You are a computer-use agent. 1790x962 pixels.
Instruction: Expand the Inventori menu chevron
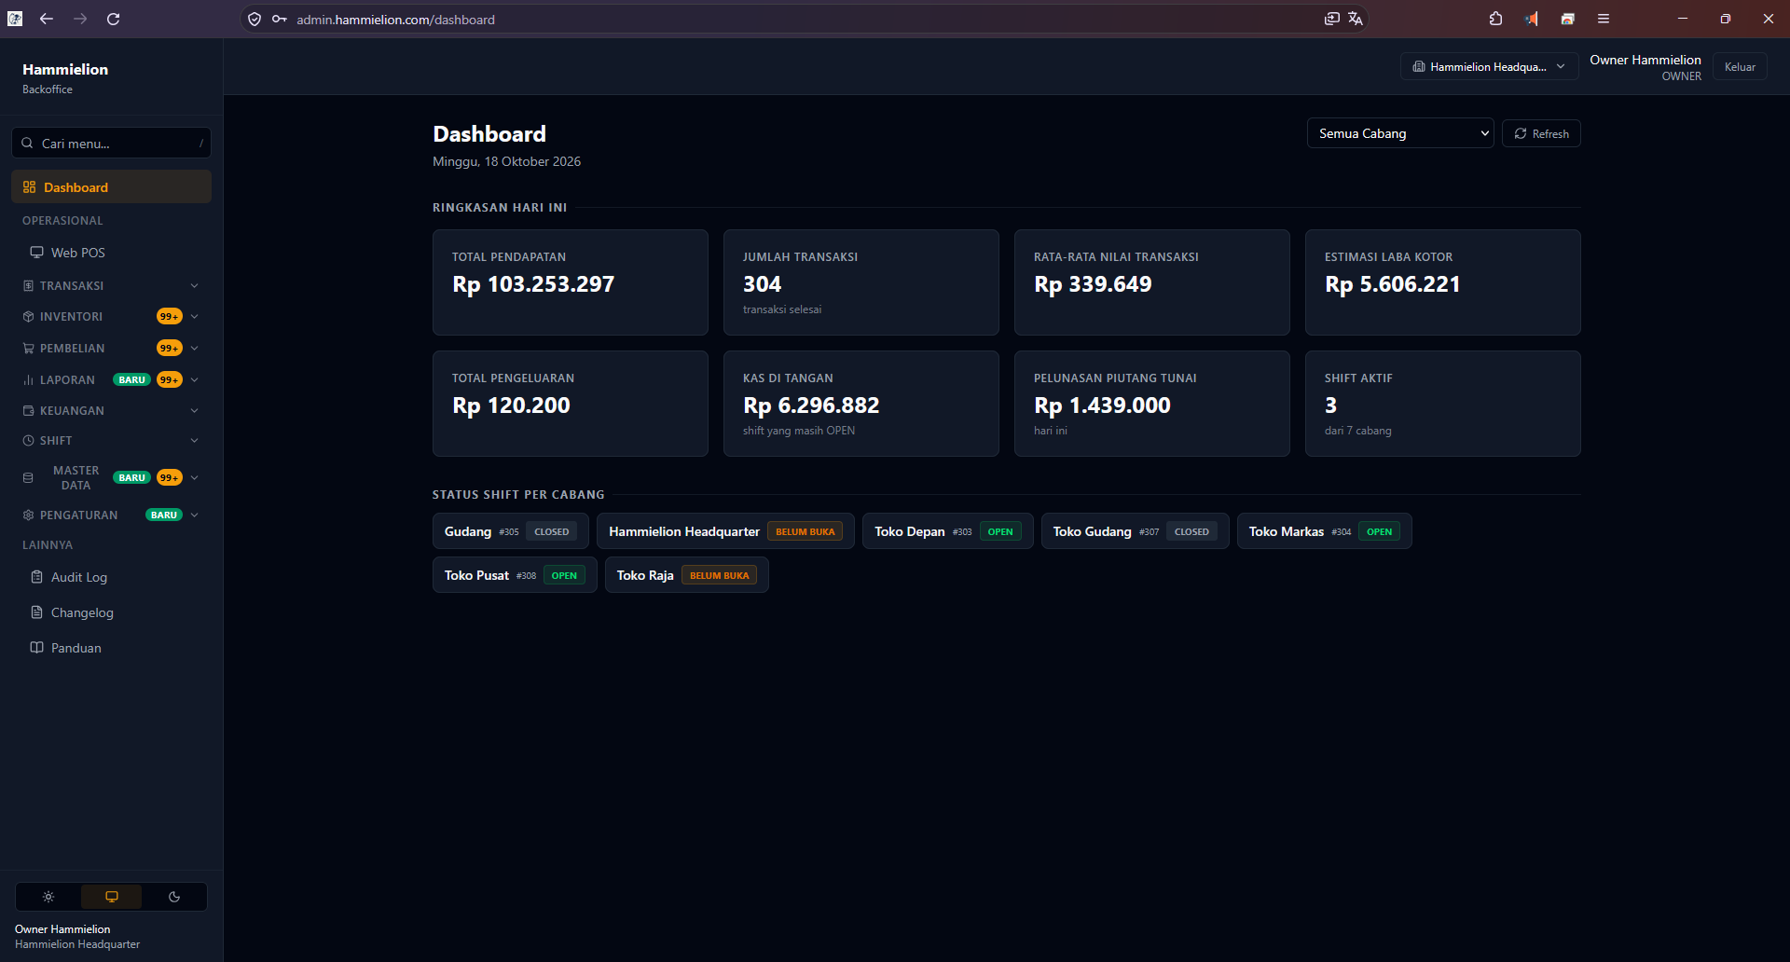(194, 317)
